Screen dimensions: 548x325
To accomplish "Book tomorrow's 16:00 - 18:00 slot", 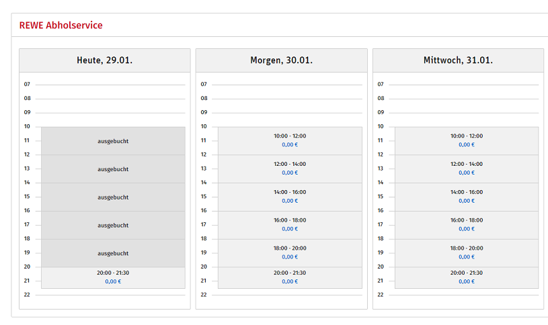I will pos(290,225).
